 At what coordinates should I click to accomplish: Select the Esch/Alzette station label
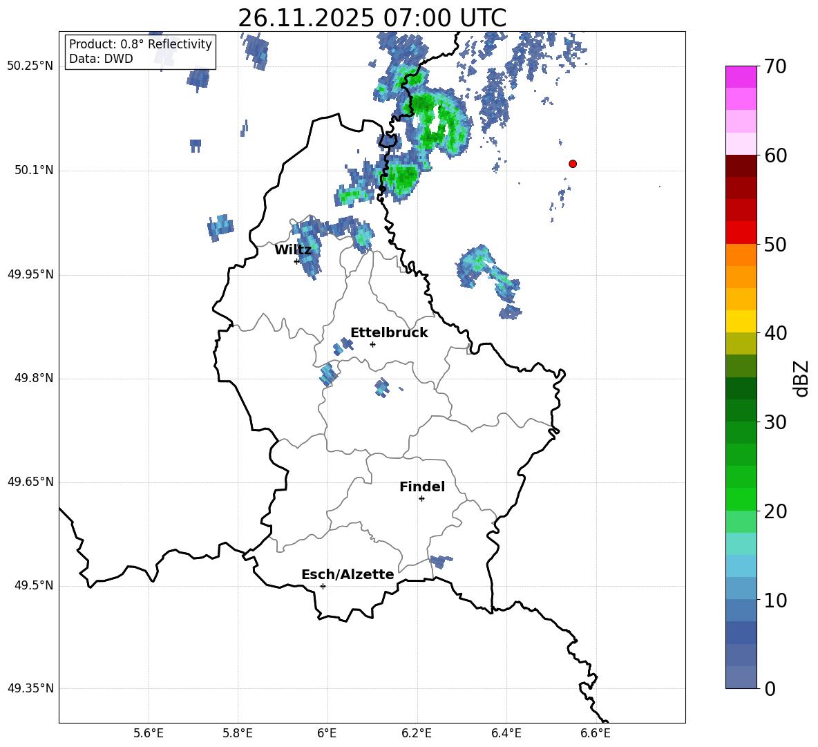click(348, 574)
